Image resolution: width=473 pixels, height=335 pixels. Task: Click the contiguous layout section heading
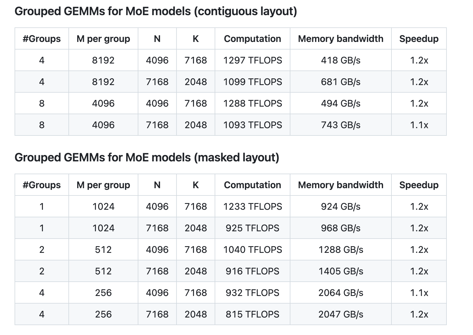click(x=156, y=12)
